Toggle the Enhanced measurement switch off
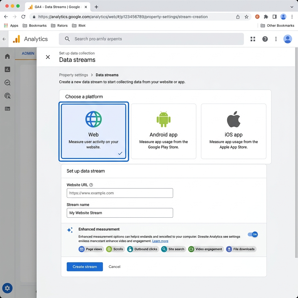Image resolution: width=298 pixels, height=298 pixels. tap(253, 234)
